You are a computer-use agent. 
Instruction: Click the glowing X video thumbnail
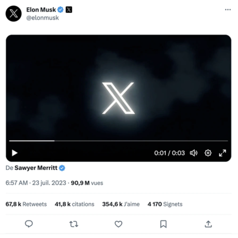118,98
